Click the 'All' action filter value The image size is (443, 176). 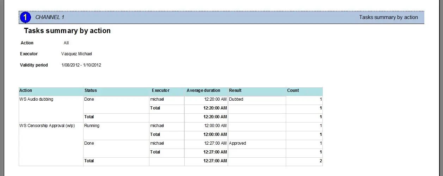[66, 43]
